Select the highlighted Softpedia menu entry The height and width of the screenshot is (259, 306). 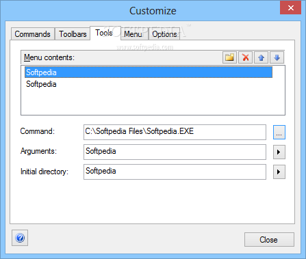[149, 72]
